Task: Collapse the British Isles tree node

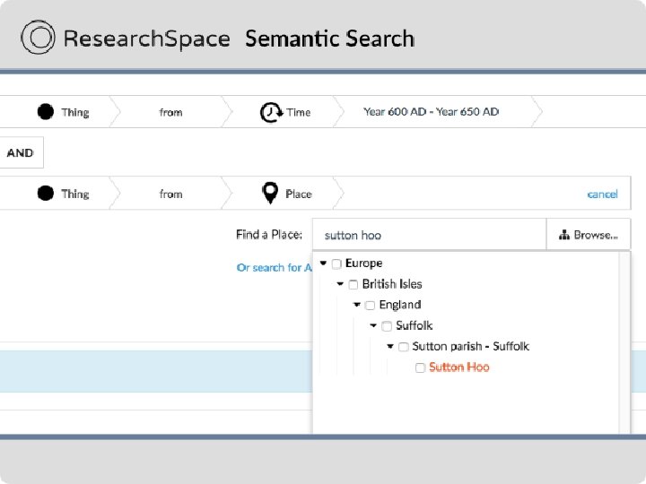Action: click(x=340, y=284)
